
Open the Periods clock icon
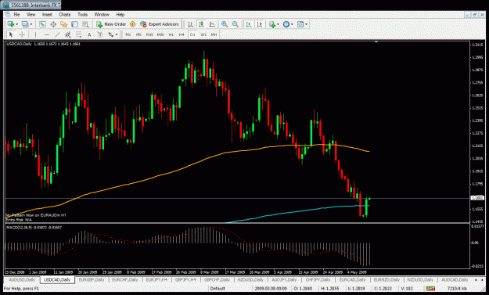286,24
